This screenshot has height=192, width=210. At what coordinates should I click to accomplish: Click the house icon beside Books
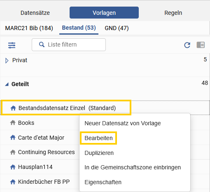(x=13, y=123)
